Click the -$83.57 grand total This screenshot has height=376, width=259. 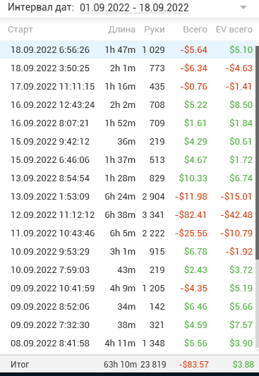point(194,365)
